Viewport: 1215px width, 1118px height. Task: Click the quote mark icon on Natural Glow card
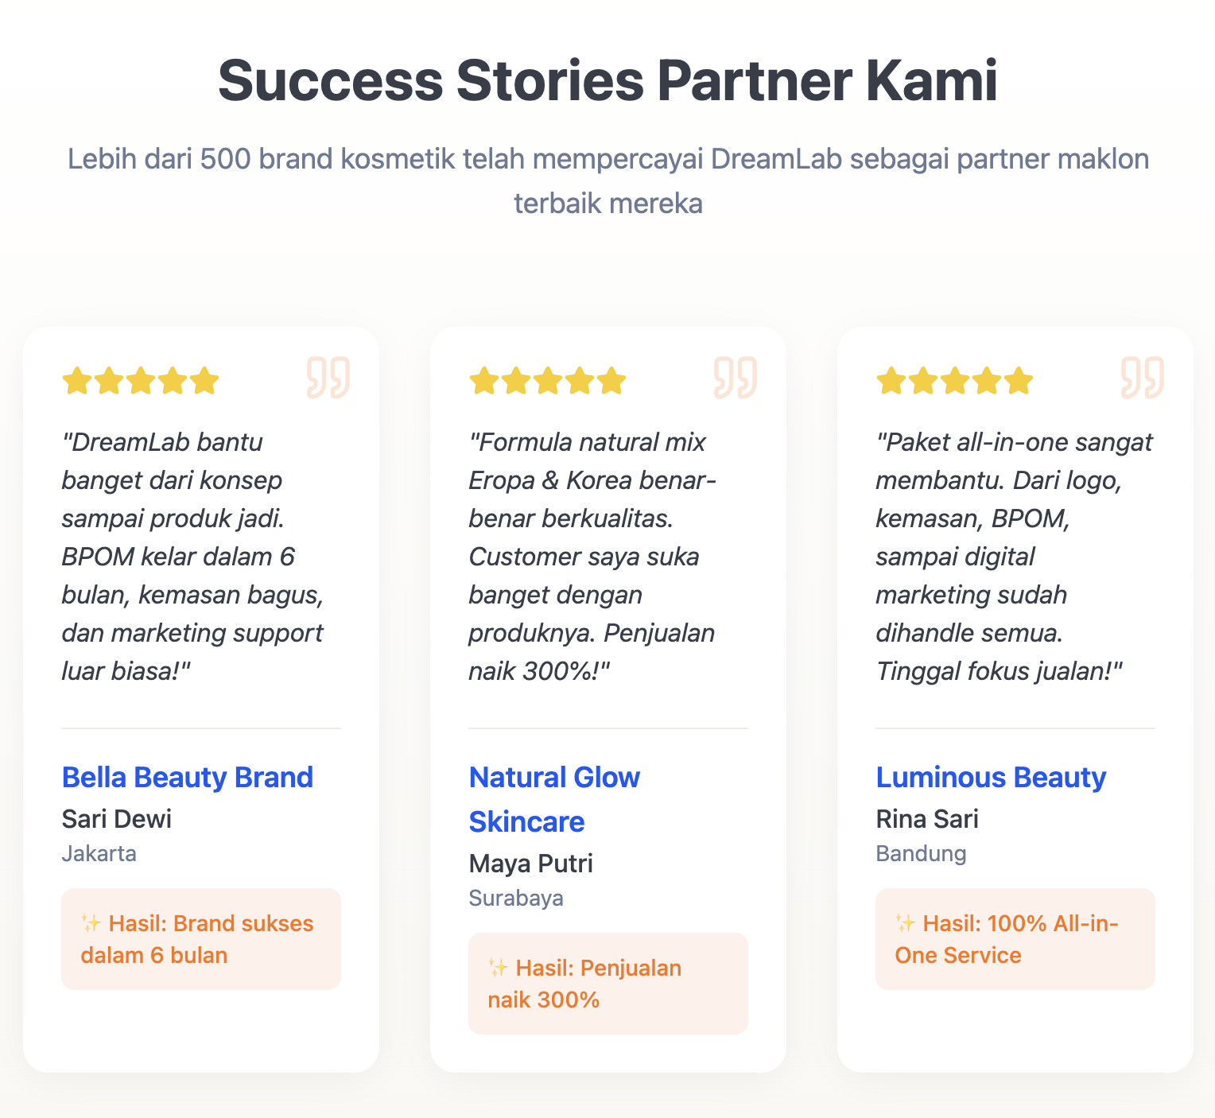pyautogui.click(x=735, y=378)
